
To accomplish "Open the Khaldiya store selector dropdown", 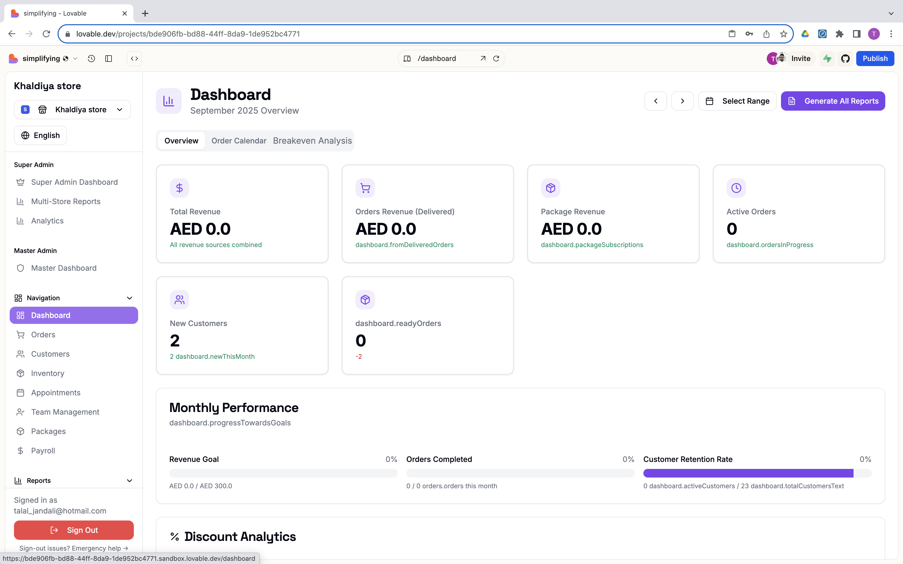I will pyautogui.click(x=72, y=110).
